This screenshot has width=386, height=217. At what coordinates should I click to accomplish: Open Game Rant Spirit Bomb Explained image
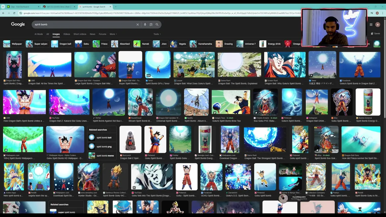(239, 64)
